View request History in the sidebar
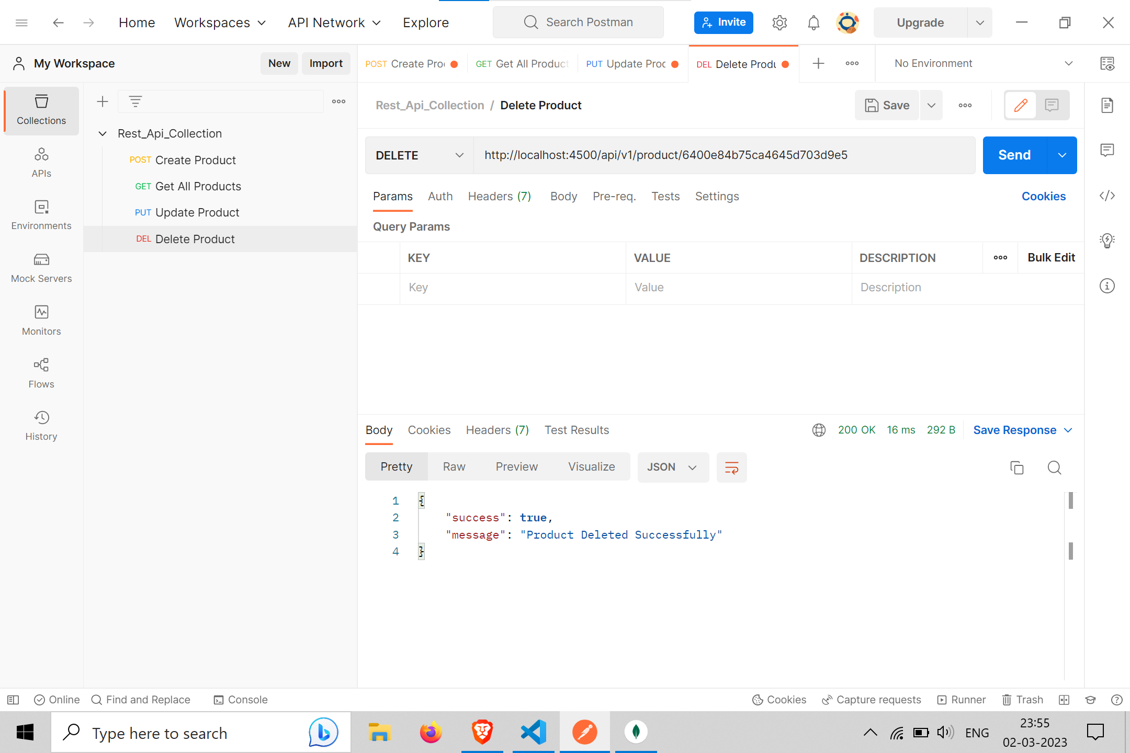This screenshot has width=1130, height=753. tap(41, 425)
